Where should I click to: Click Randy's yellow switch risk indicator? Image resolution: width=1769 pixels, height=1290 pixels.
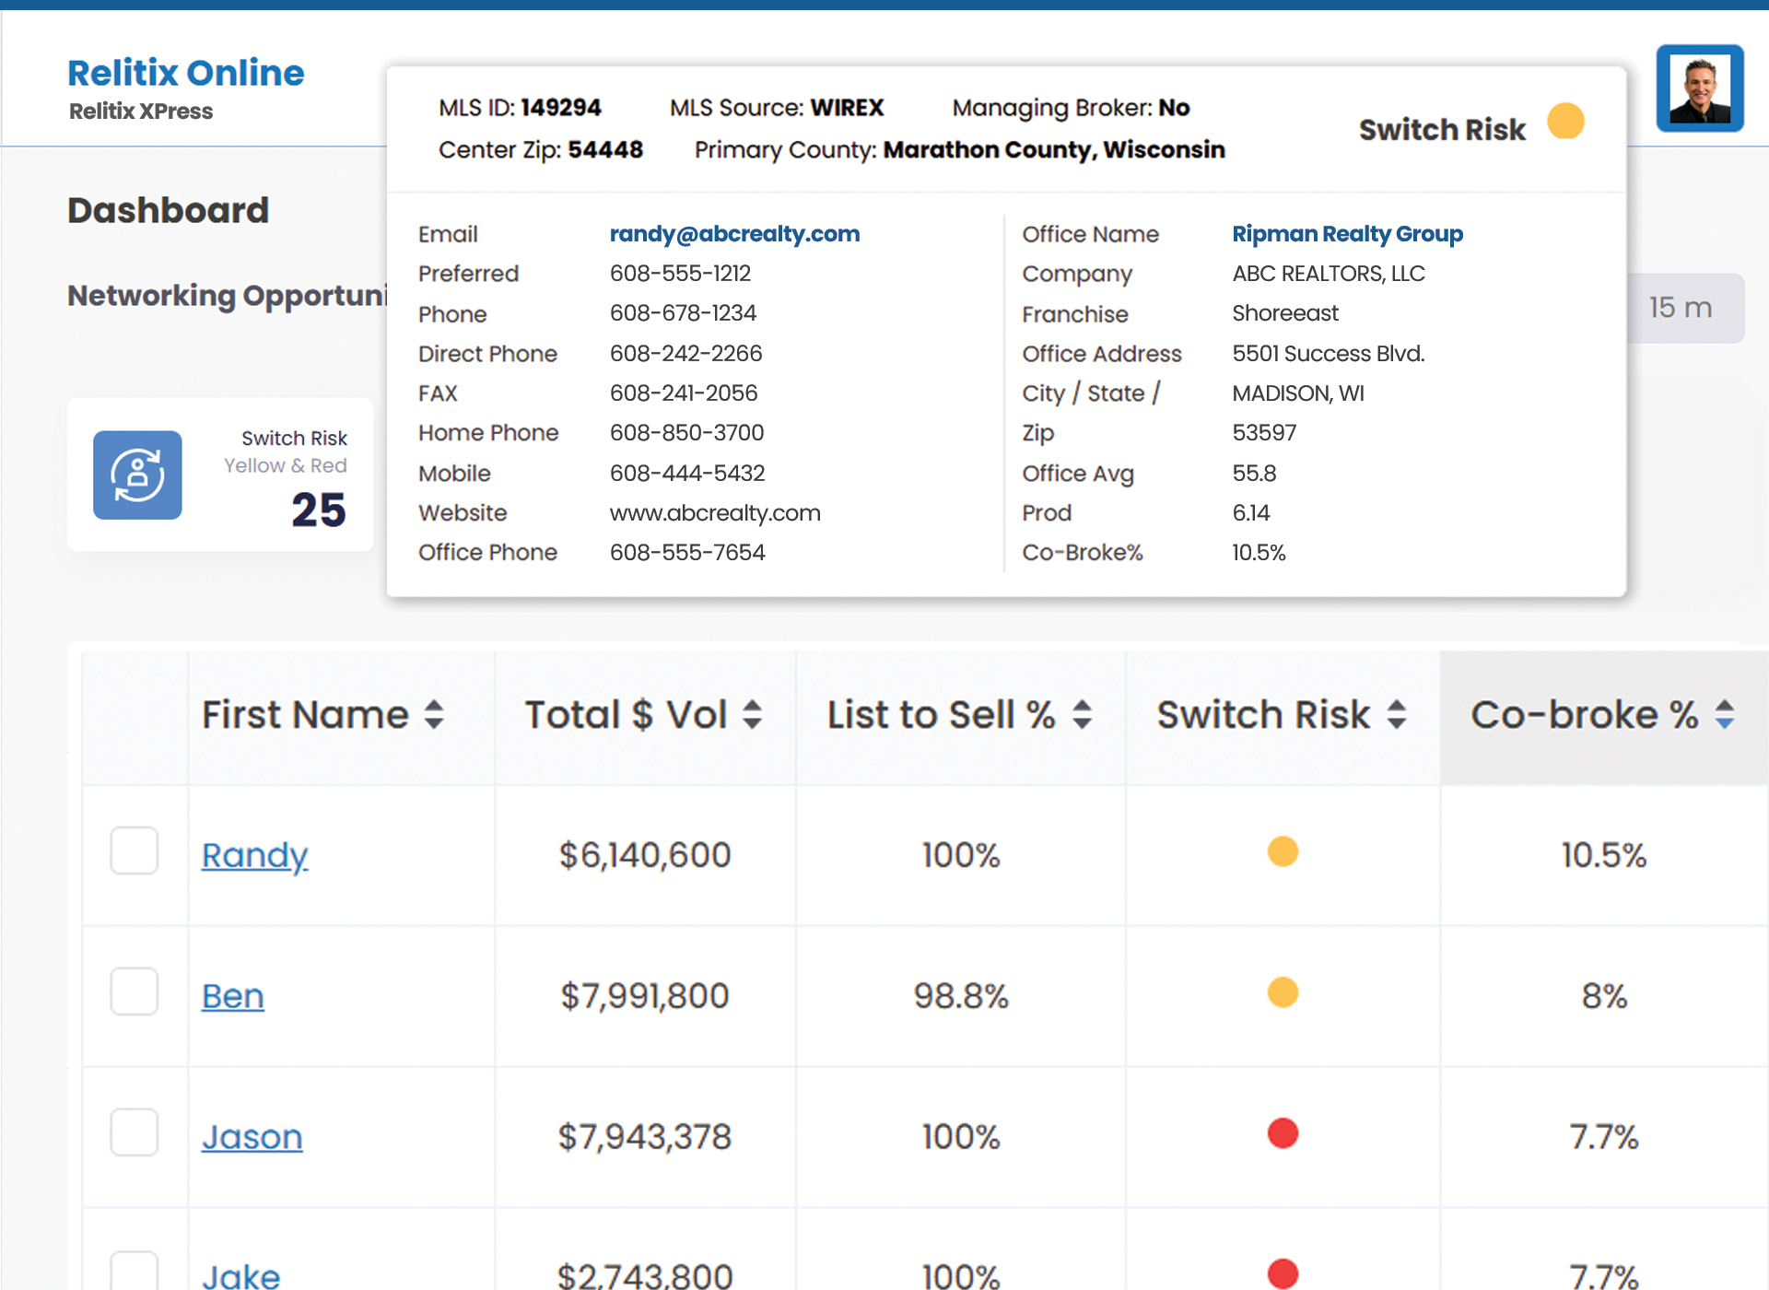pos(1282,852)
